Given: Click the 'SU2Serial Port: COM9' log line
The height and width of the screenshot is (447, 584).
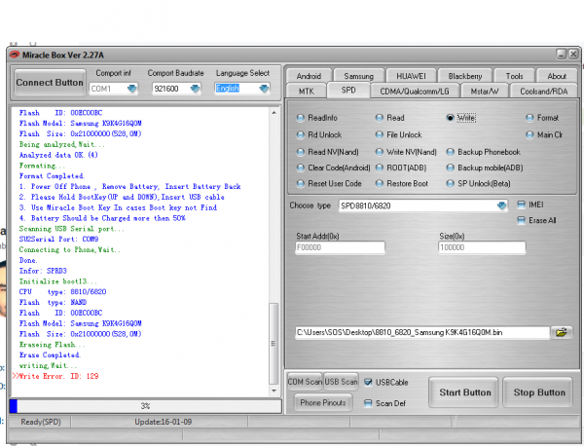Looking at the screenshot, I should 58,240.
